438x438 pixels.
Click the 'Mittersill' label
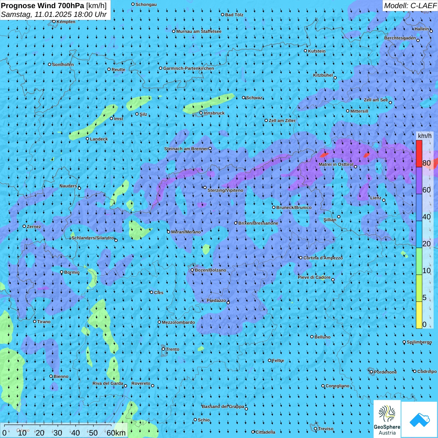click(359, 111)
